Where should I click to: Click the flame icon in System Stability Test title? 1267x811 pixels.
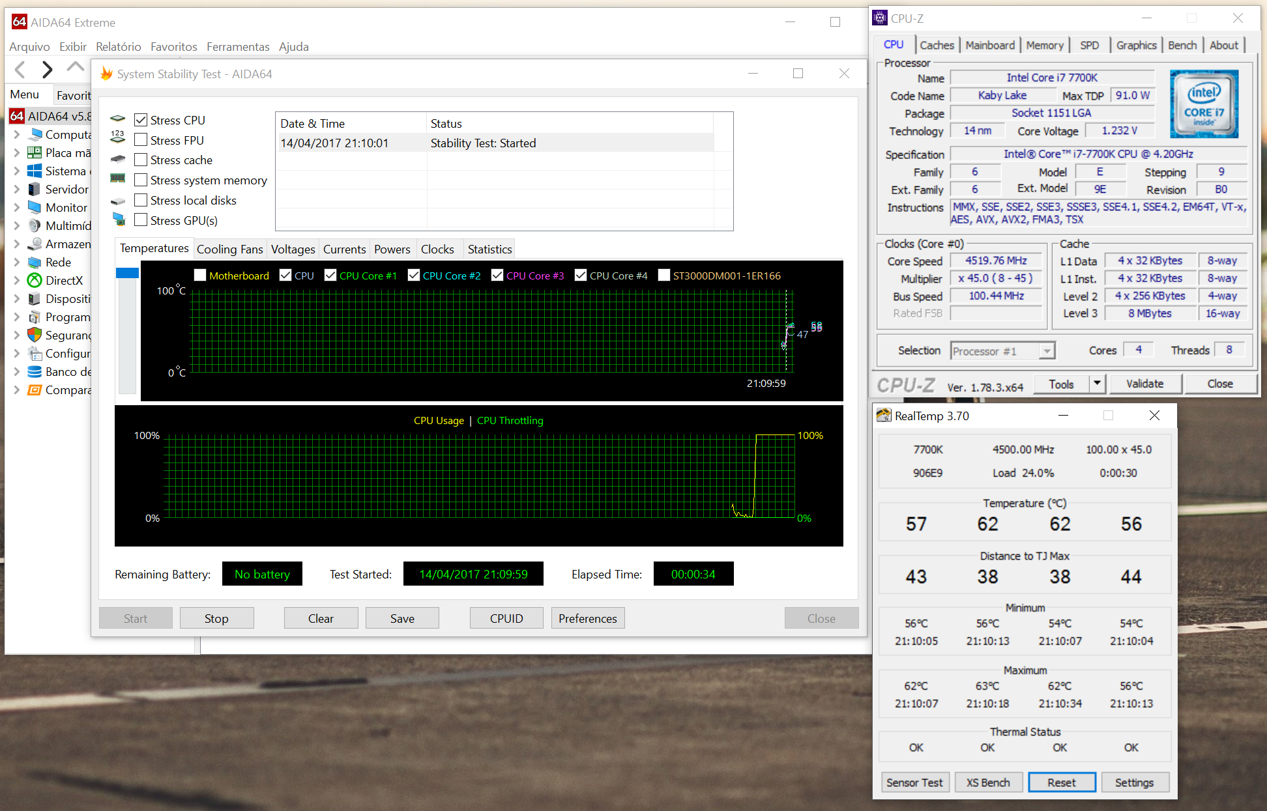[x=106, y=74]
